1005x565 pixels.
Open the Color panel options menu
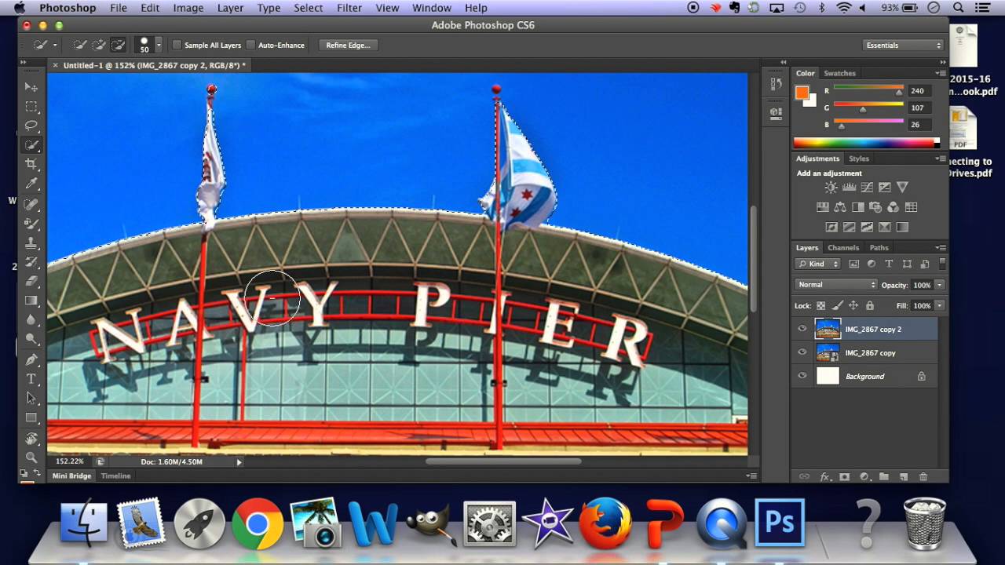pyautogui.click(x=941, y=74)
